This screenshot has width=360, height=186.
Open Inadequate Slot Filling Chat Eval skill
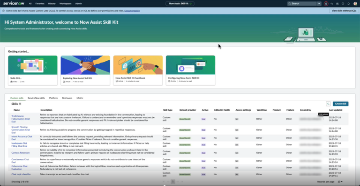(19, 144)
